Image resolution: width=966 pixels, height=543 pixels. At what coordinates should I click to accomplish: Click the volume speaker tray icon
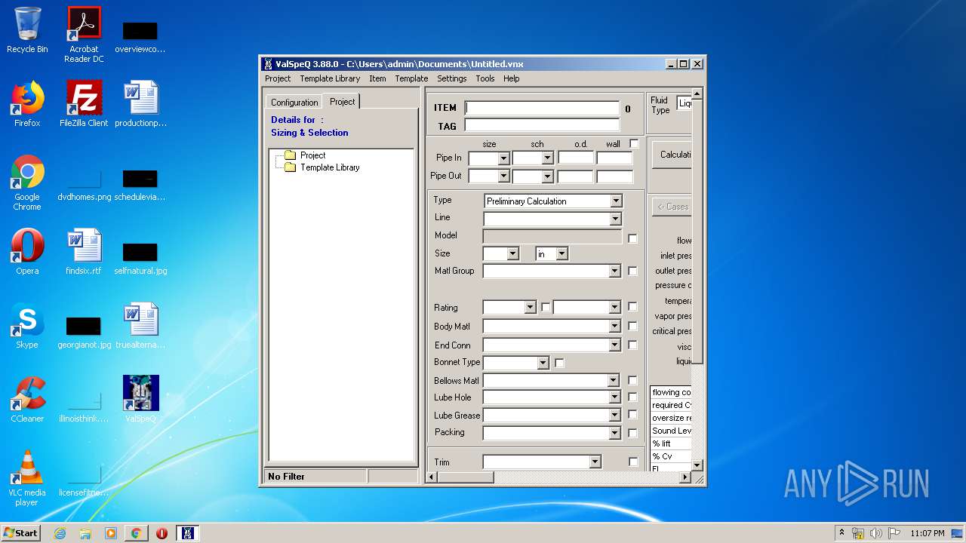point(875,533)
